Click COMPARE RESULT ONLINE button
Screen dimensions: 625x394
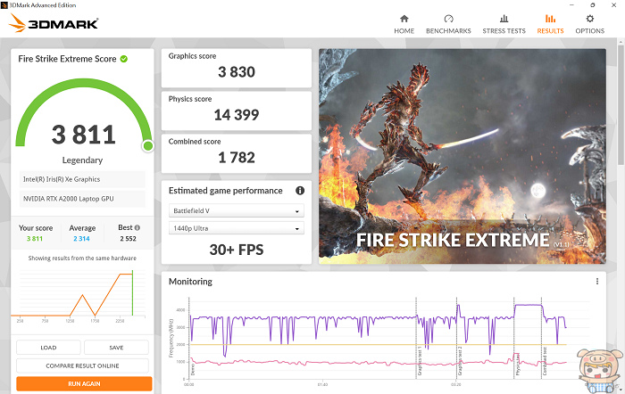coord(82,365)
